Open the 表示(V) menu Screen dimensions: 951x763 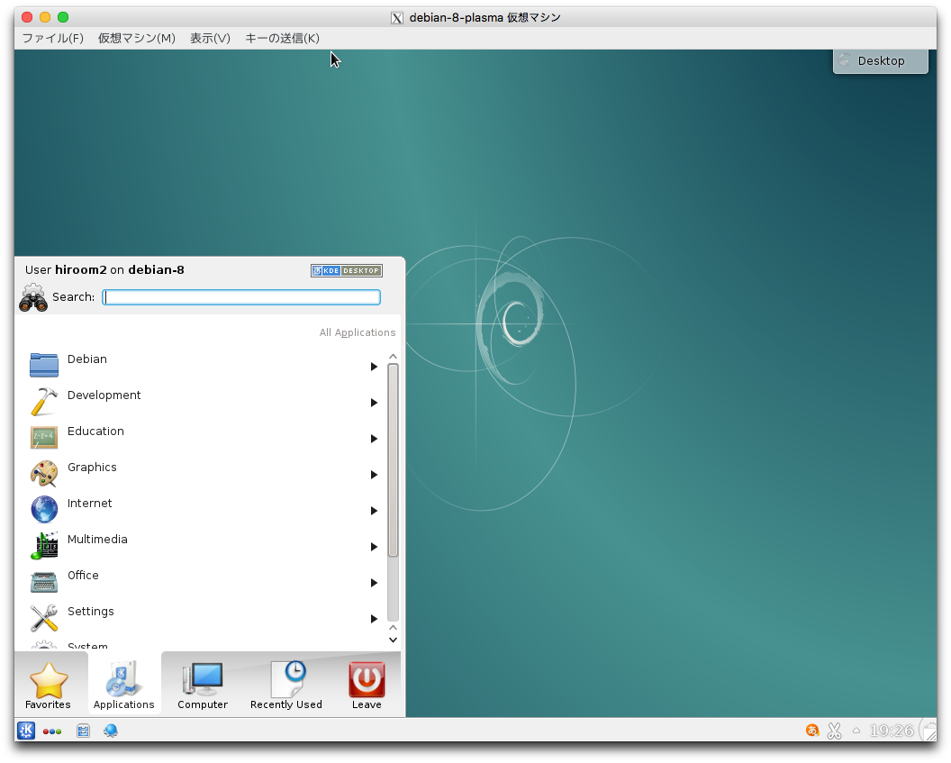click(210, 38)
